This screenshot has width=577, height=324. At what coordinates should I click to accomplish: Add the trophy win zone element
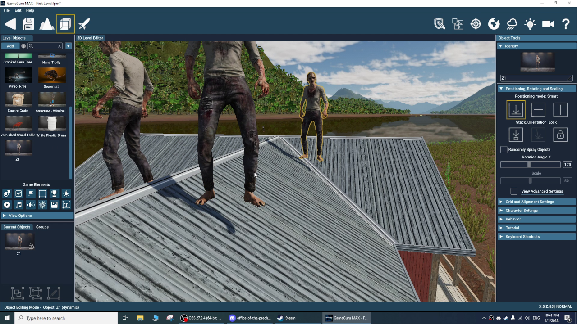click(54, 193)
